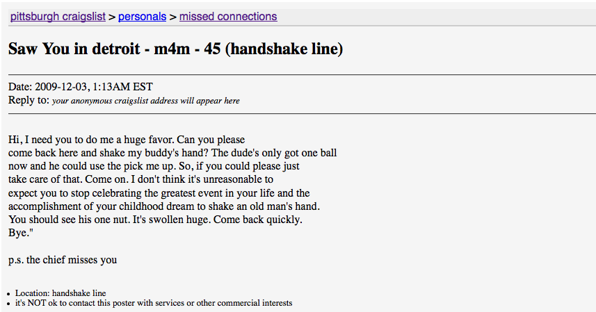This screenshot has height=312, width=596.
Task: Click the line mentioning 'pick me up'
Action: click(x=154, y=166)
